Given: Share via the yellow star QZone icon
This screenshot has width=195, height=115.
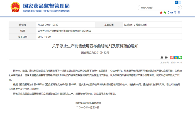Looking at the screenshot, I should [x=176, y=57].
